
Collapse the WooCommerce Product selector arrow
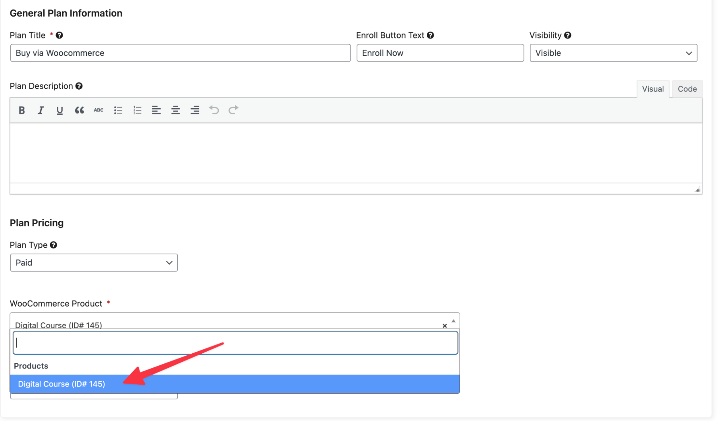click(x=453, y=321)
